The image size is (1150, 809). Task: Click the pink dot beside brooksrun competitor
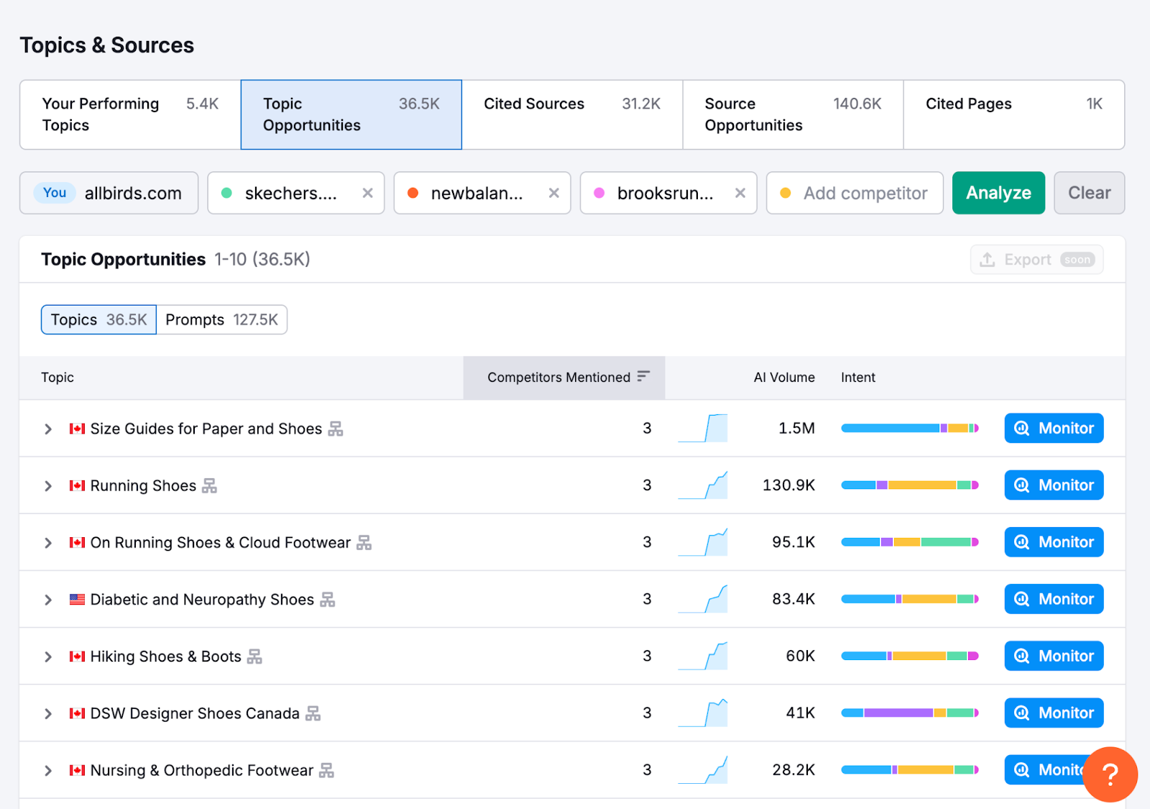(x=599, y=193)
